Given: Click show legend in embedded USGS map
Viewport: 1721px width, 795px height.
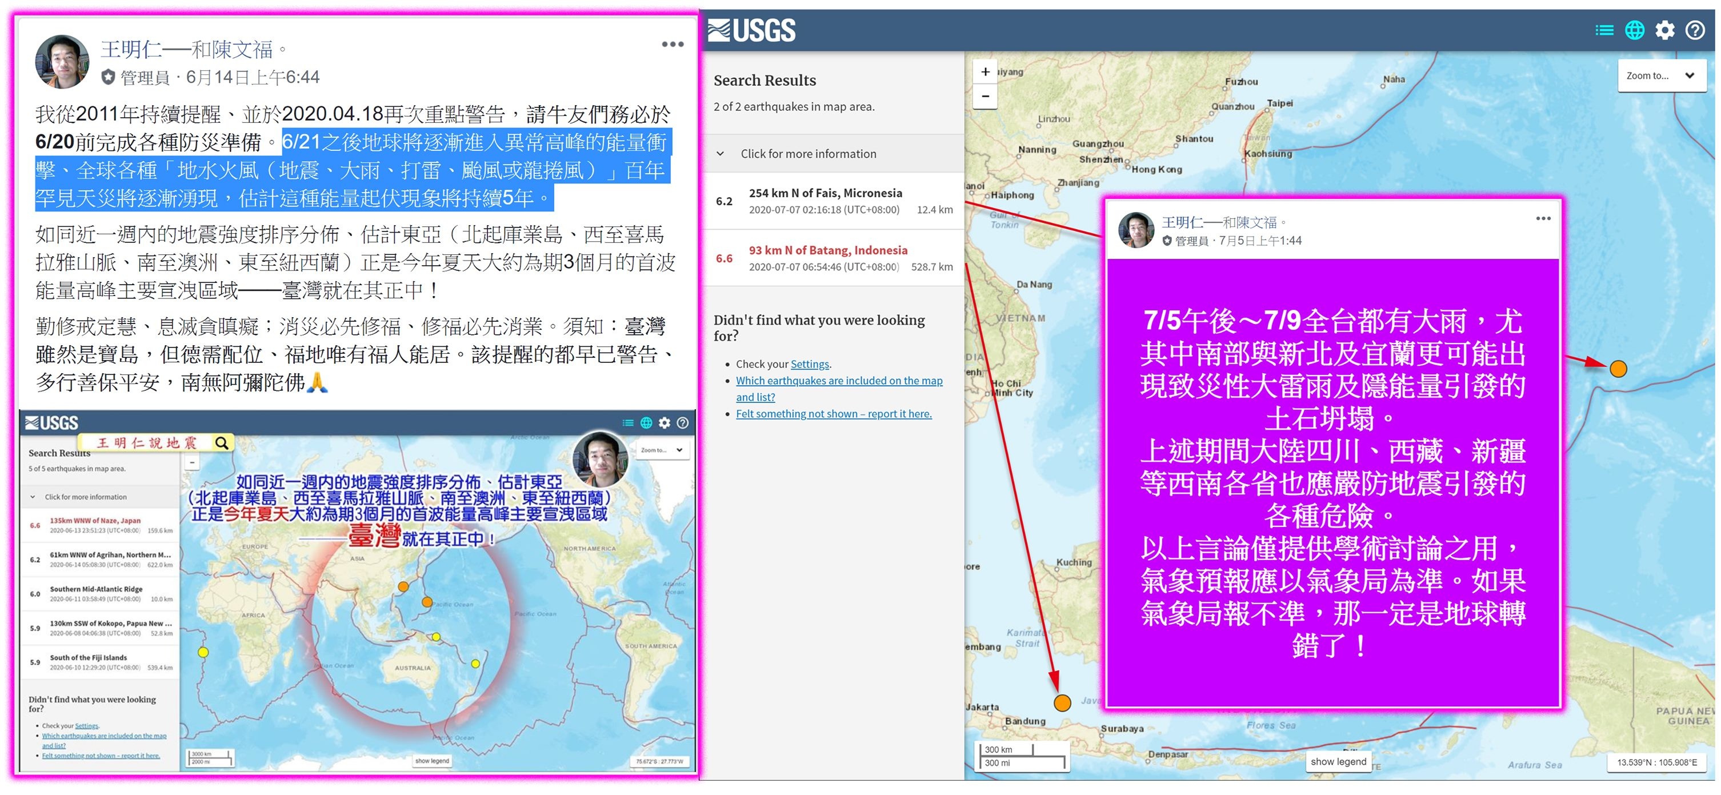Looking at the screenshot, I should coord(431,760).
